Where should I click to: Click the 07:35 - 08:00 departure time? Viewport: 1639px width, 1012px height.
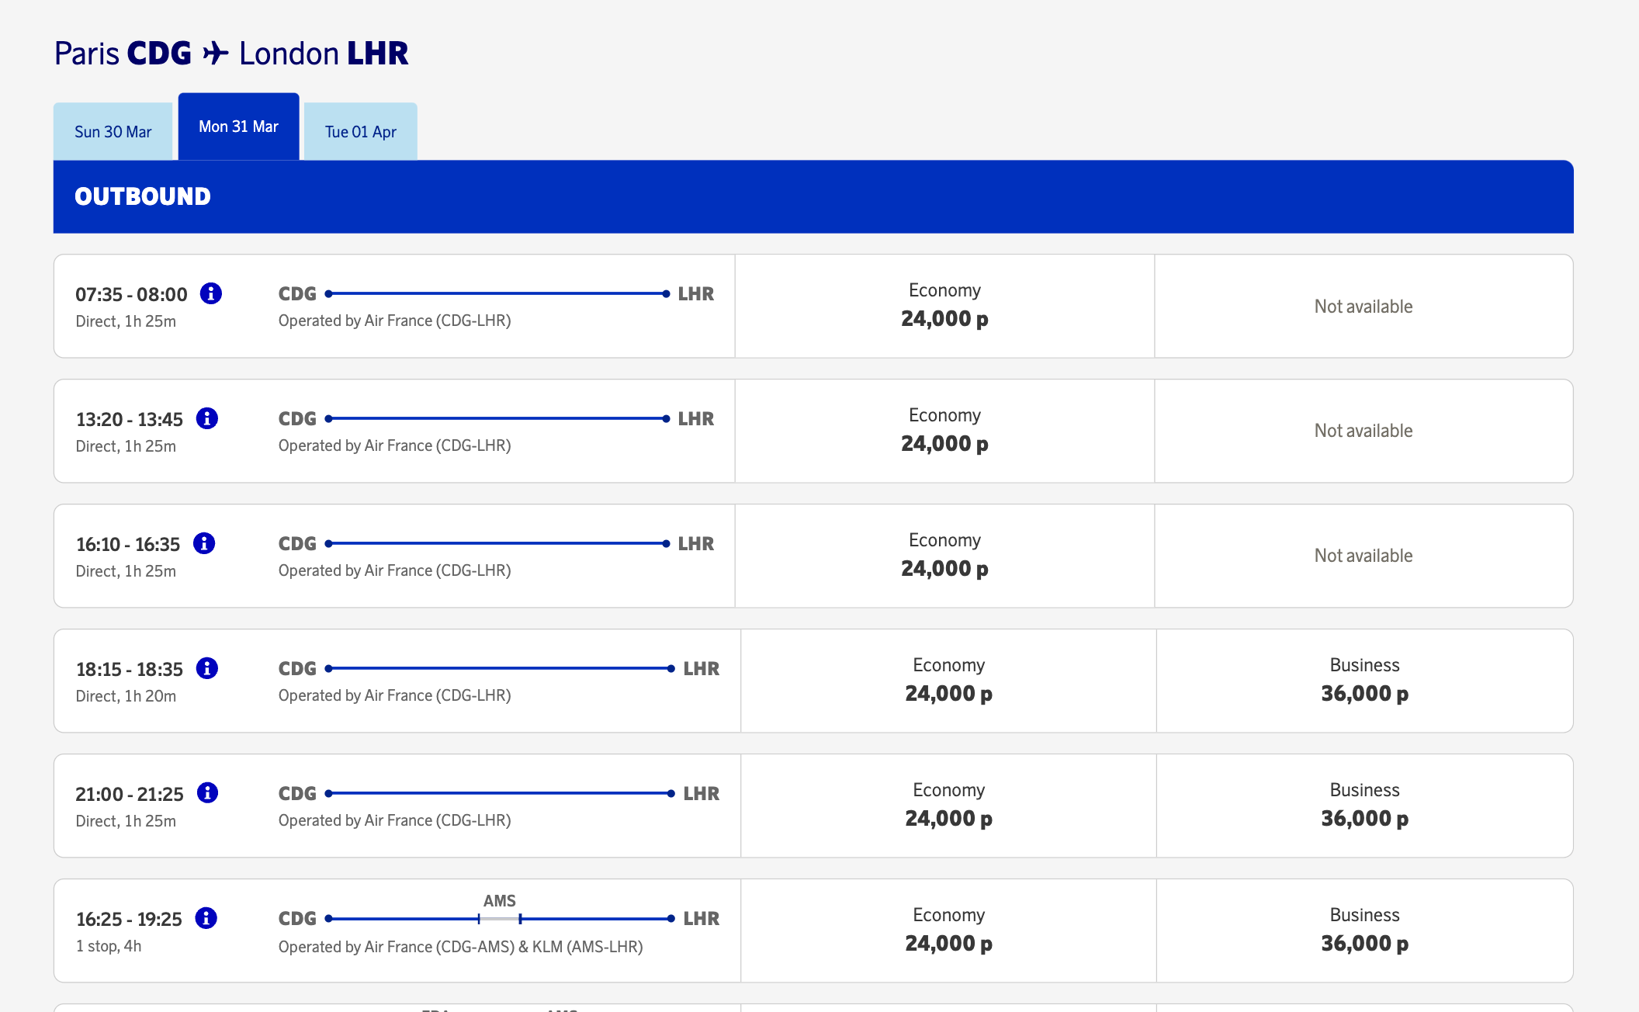click(131, 295)
